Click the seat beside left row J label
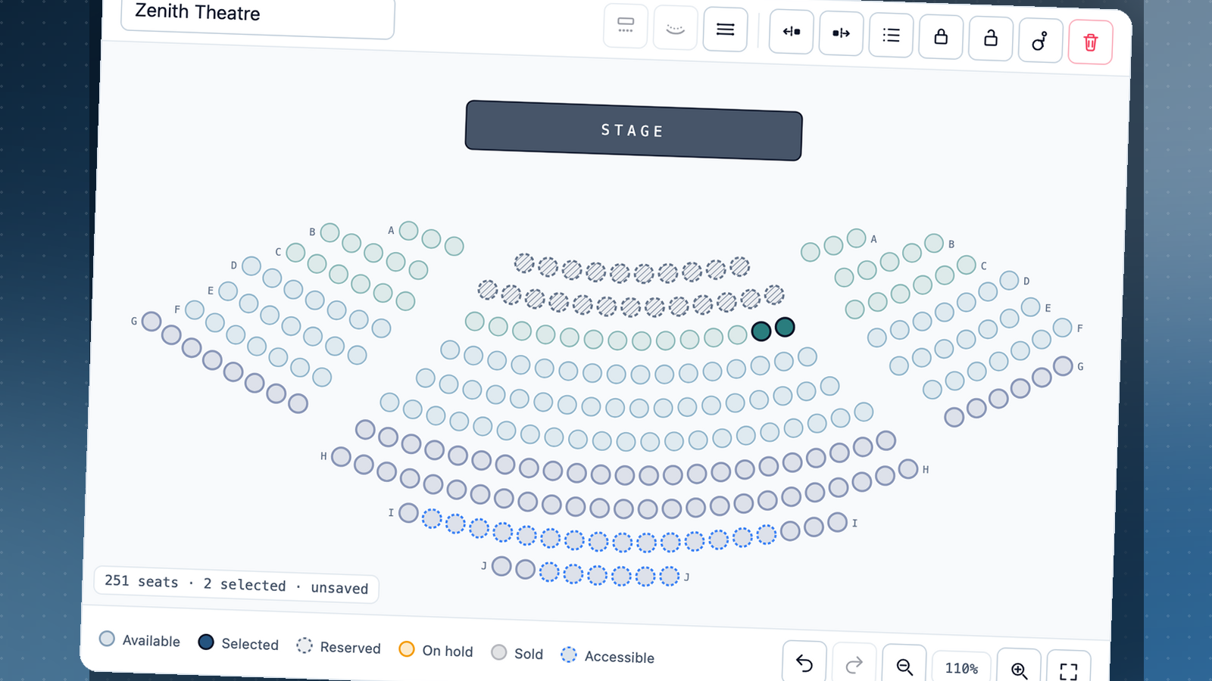Viewport: 1212px width, 681px height. click(501, 565)
